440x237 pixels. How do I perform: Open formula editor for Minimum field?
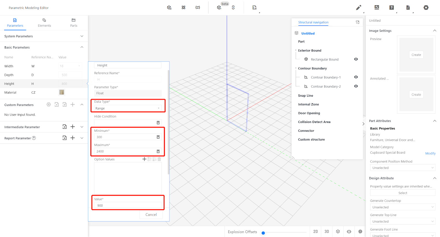click(158, 137)
